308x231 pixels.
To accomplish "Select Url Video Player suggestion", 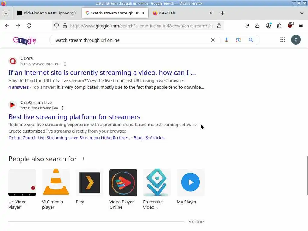I will (22, 189).
